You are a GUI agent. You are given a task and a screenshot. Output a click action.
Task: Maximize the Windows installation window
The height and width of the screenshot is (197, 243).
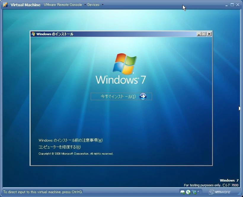click(x=204, y=34)
